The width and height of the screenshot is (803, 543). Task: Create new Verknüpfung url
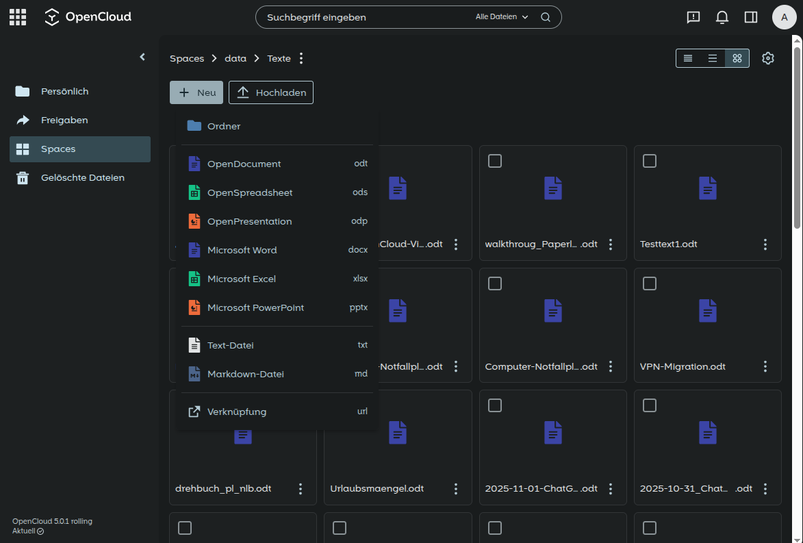coord(277,412)
